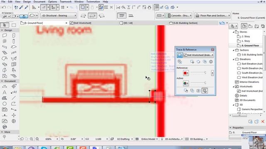Open Structural - Bearing layer dropdown
Screen dimensions: 266x149
59,16
